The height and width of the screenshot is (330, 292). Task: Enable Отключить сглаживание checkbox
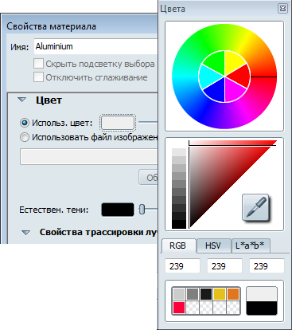[38, 77]
